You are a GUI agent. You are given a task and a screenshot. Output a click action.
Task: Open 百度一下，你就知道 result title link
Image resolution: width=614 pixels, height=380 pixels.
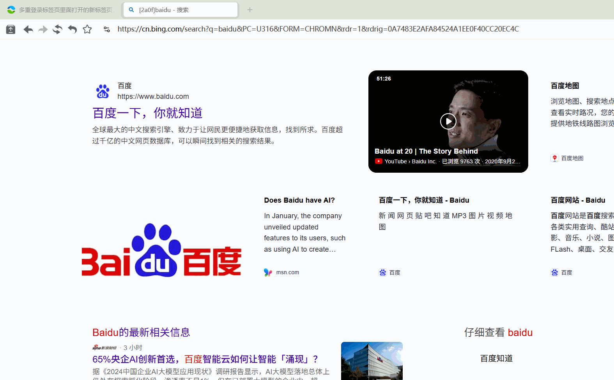pyautogui.click(x=147, y=113)
